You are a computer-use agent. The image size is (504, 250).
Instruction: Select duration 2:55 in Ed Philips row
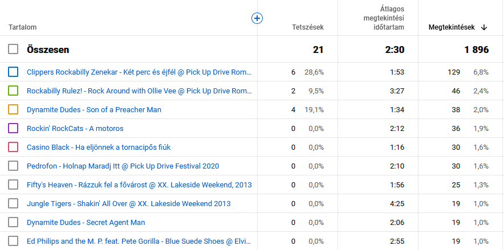click(397, 241)
